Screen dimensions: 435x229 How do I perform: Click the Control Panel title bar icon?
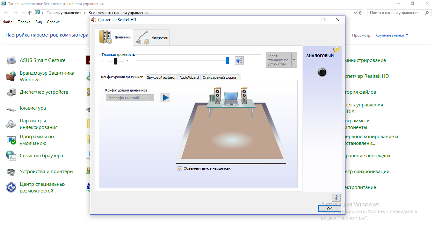point(3,3)
